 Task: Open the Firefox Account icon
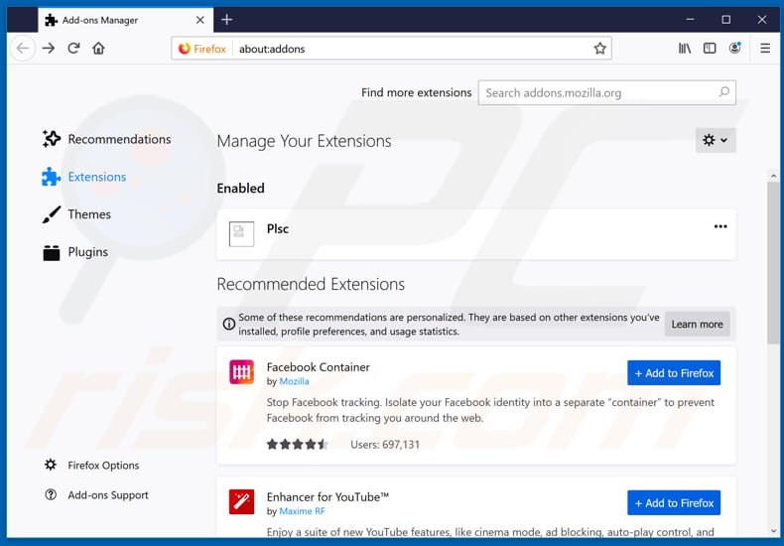tap(735, 49)
